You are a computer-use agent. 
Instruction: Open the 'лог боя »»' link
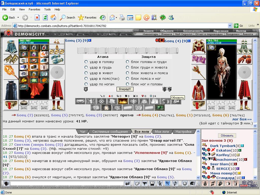(242, 119)
